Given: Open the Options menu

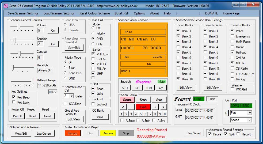Looking at the screenshot, I should tap(139, 13).
